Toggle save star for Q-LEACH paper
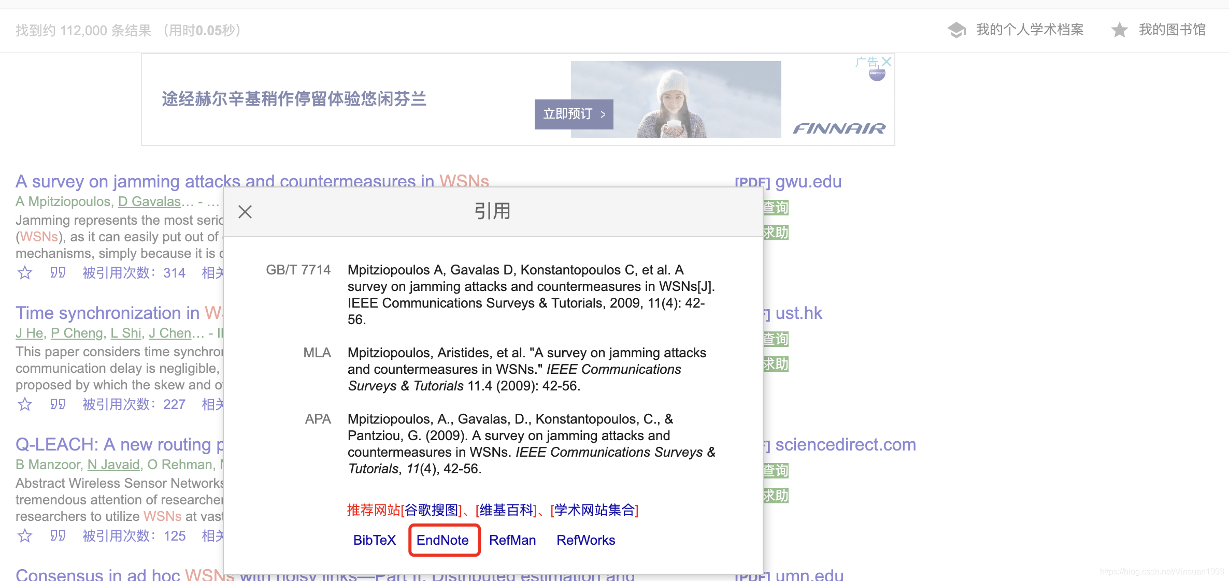The image size is (1229, 581). coord(24,536)
